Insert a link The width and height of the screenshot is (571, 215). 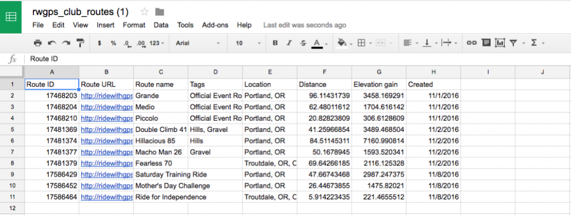(472, 43)
